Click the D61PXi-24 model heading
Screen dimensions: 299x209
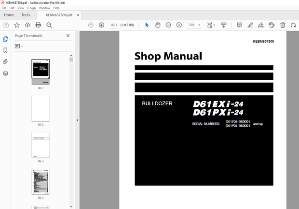click(218, 112)
